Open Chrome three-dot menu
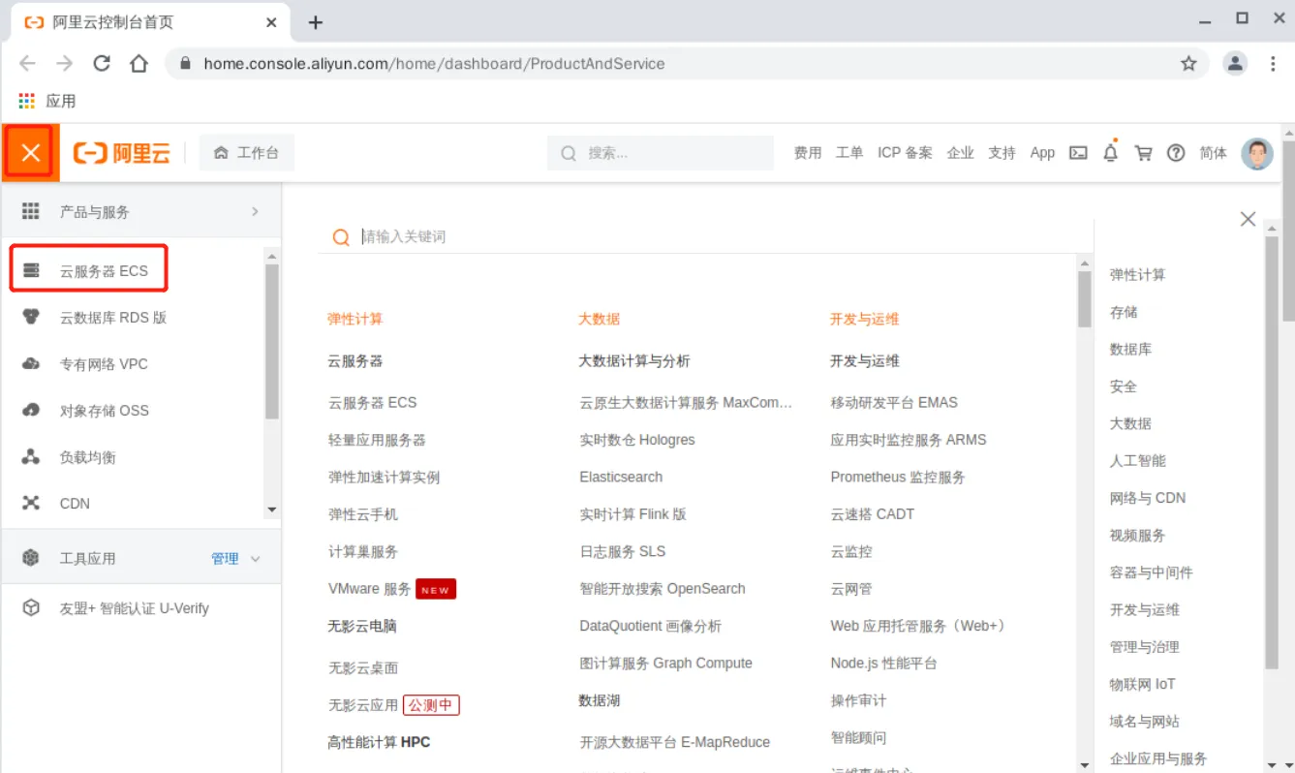 coord(1273,63)
